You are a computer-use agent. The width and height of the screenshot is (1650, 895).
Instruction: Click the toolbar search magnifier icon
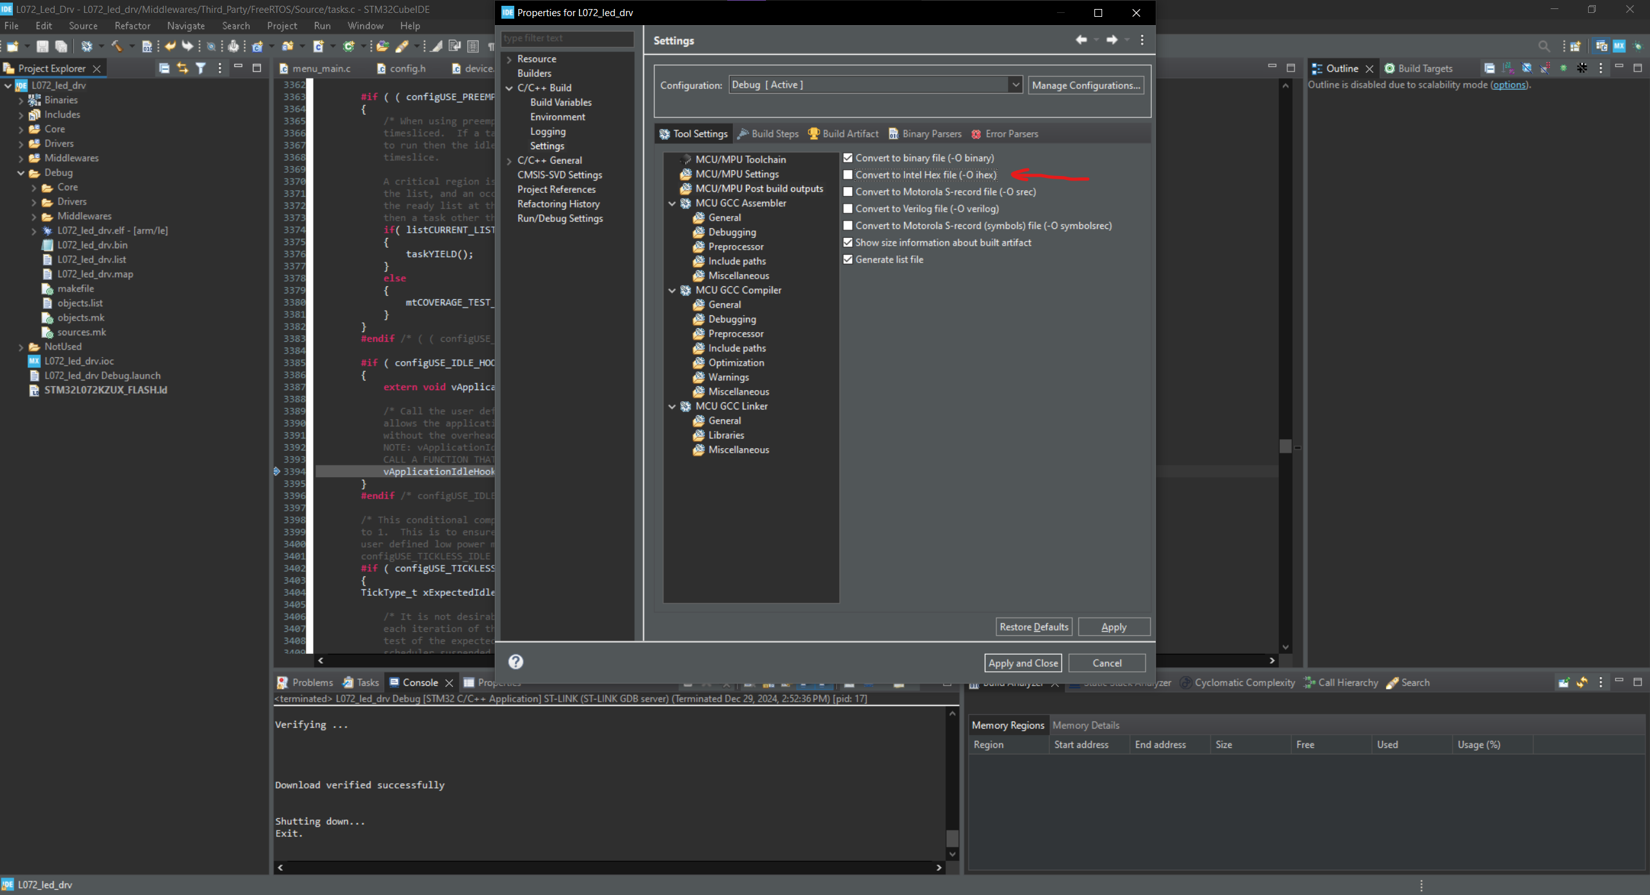1544,46
